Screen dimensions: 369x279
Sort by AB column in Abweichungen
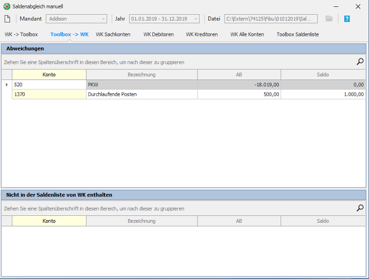click(x=239, y=75)
